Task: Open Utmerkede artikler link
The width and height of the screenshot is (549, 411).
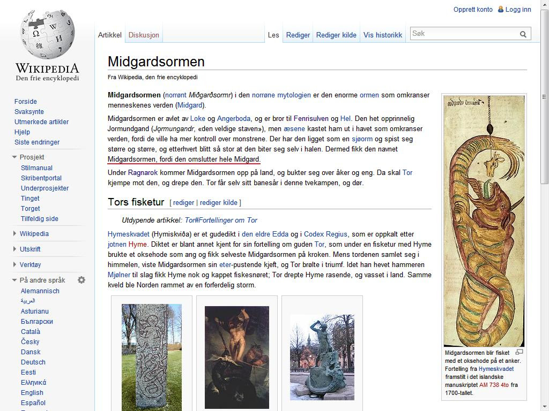Action: (x=41, y=121)
